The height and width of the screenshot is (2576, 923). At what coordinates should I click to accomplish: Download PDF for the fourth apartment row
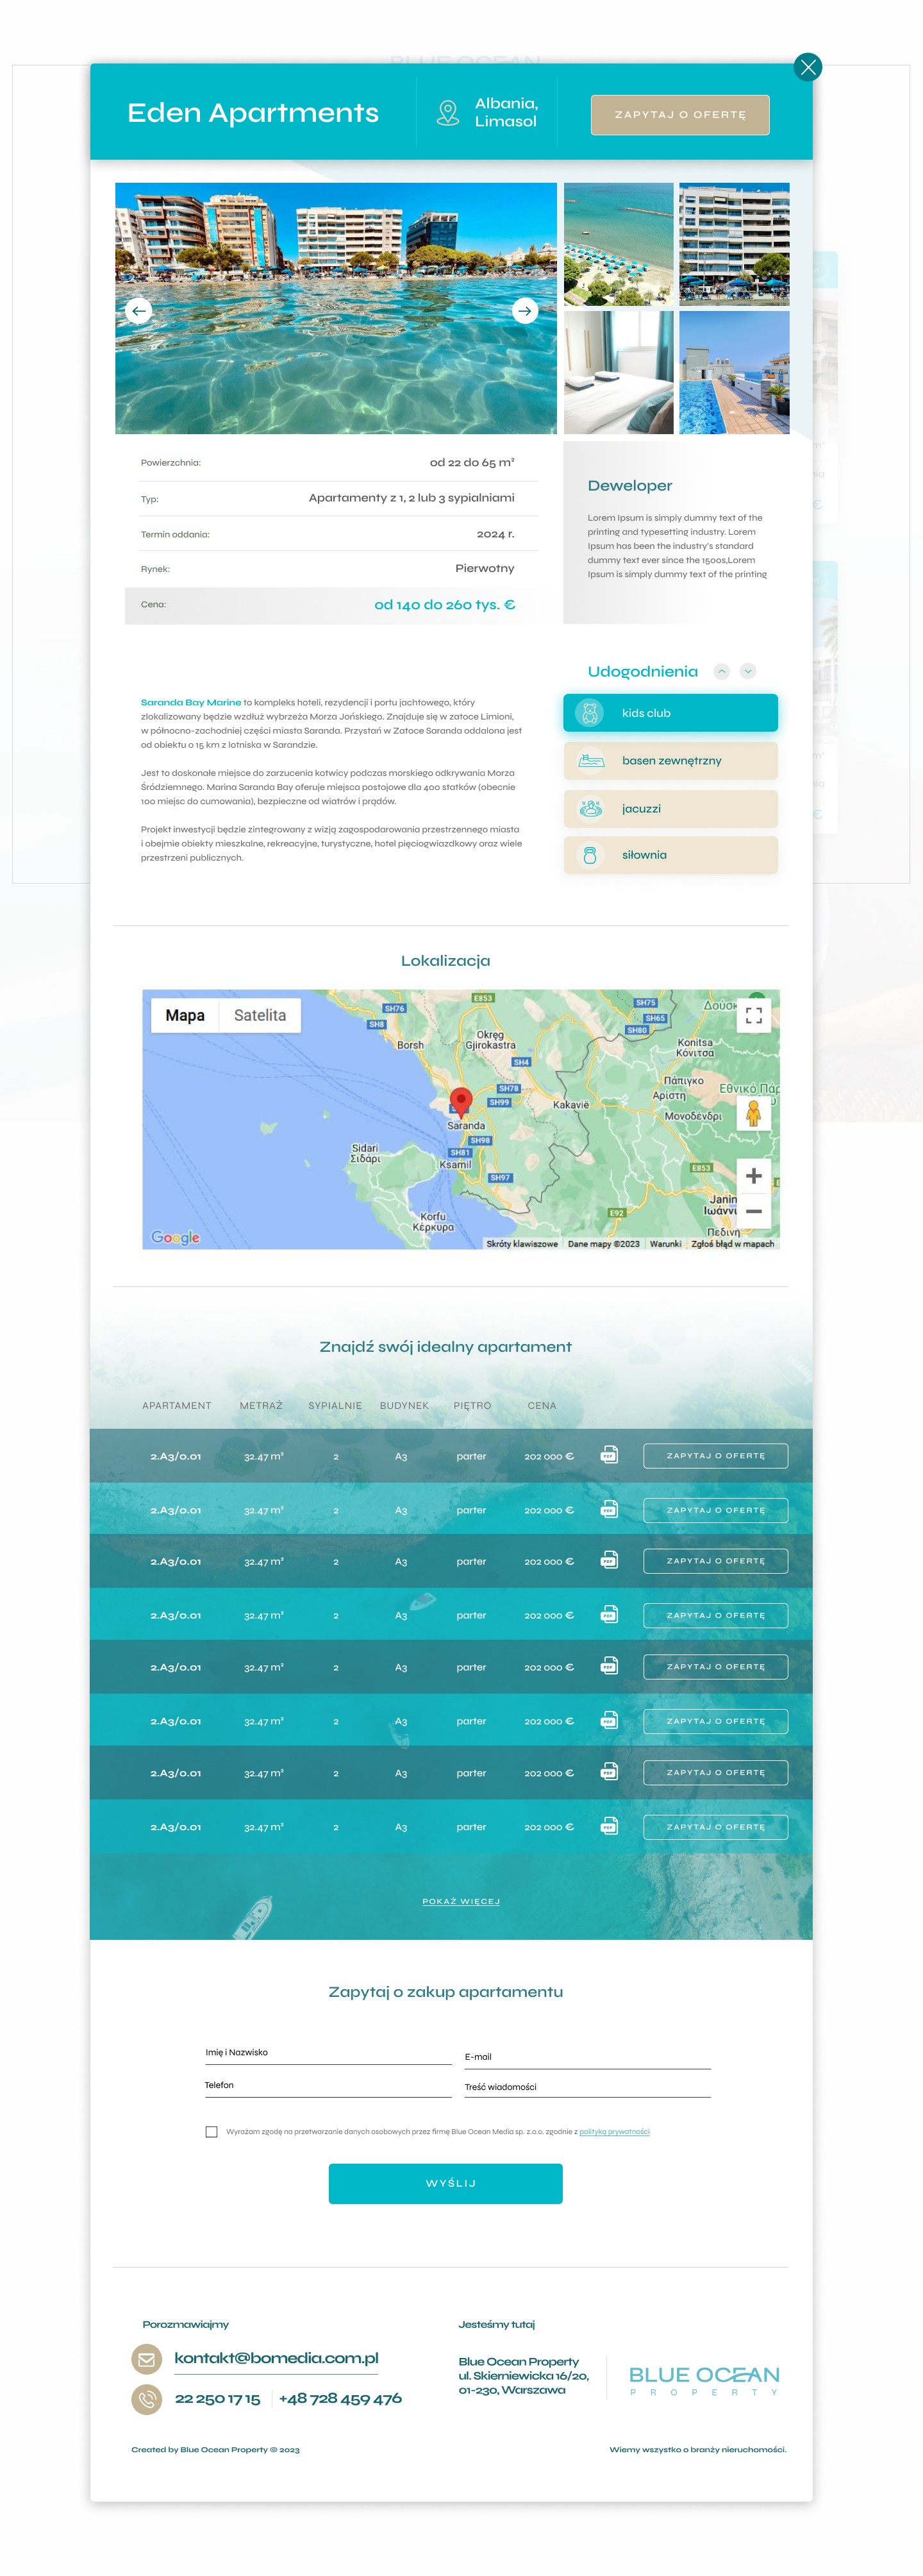click(x=609, y=1614)
